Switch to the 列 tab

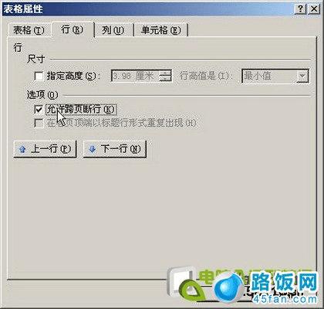(113, 30)
